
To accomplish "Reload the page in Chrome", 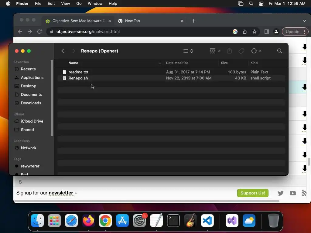I will (39, 32).
